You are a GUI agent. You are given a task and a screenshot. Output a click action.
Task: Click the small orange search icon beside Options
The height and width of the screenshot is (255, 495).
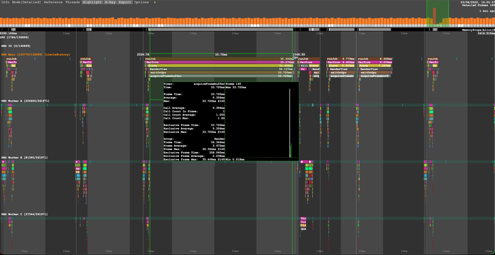(155, 2)
